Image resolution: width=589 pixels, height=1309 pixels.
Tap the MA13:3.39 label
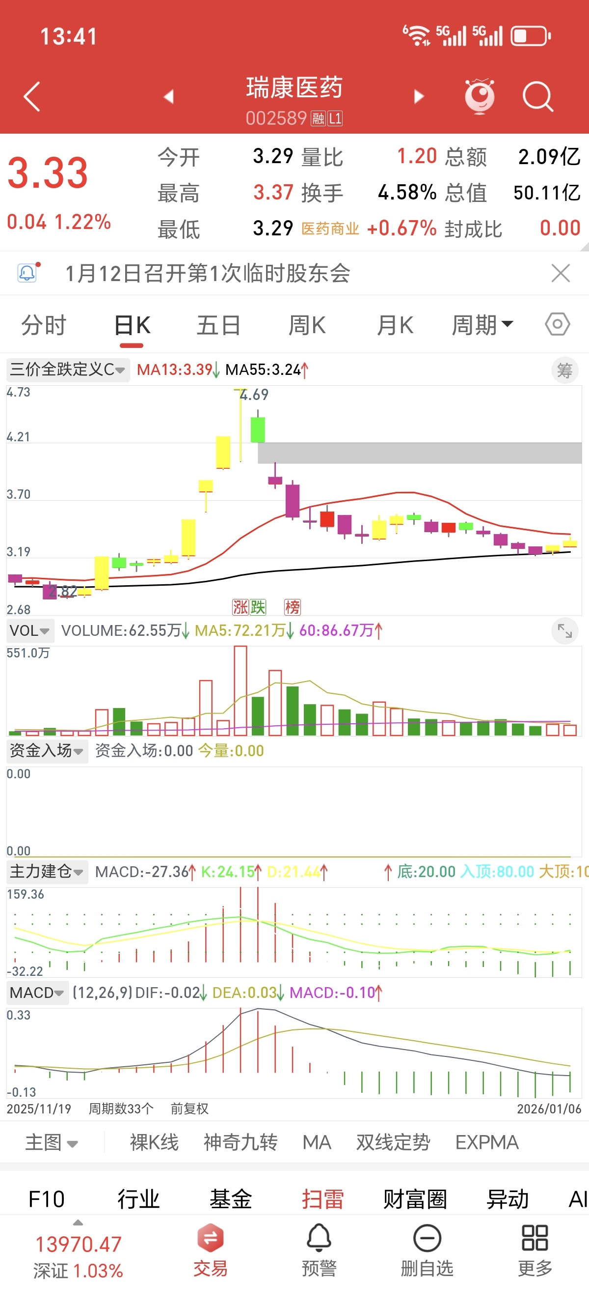(175, 370)
